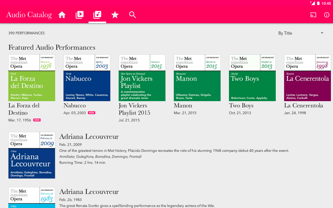Screen dimensions: 333x208
Task: Select the La Cenerentola title link
Action: click(x=304, y=105)
